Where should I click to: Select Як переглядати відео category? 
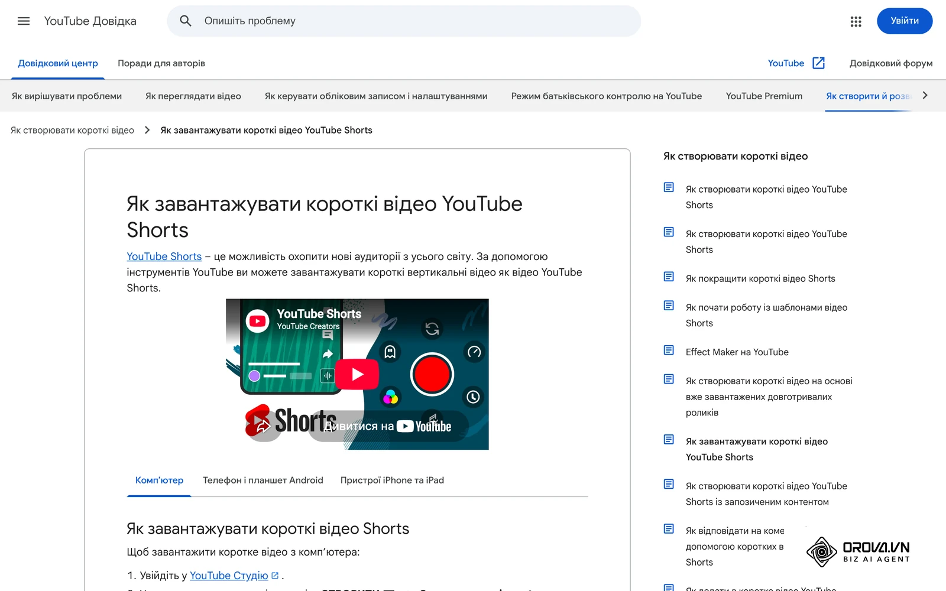click(193, 96)
